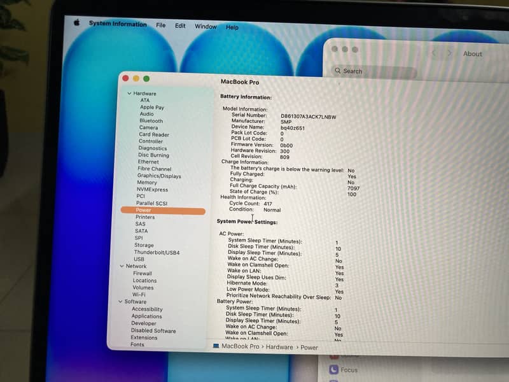Select Accessibility under Software
Screen dimensions: 509x382
(147, 309)
